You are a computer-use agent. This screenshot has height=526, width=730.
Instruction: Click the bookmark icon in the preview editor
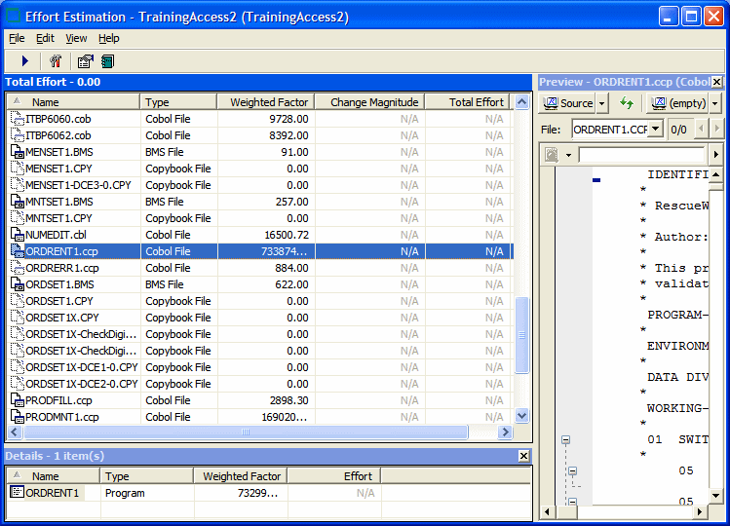(552, 155)
